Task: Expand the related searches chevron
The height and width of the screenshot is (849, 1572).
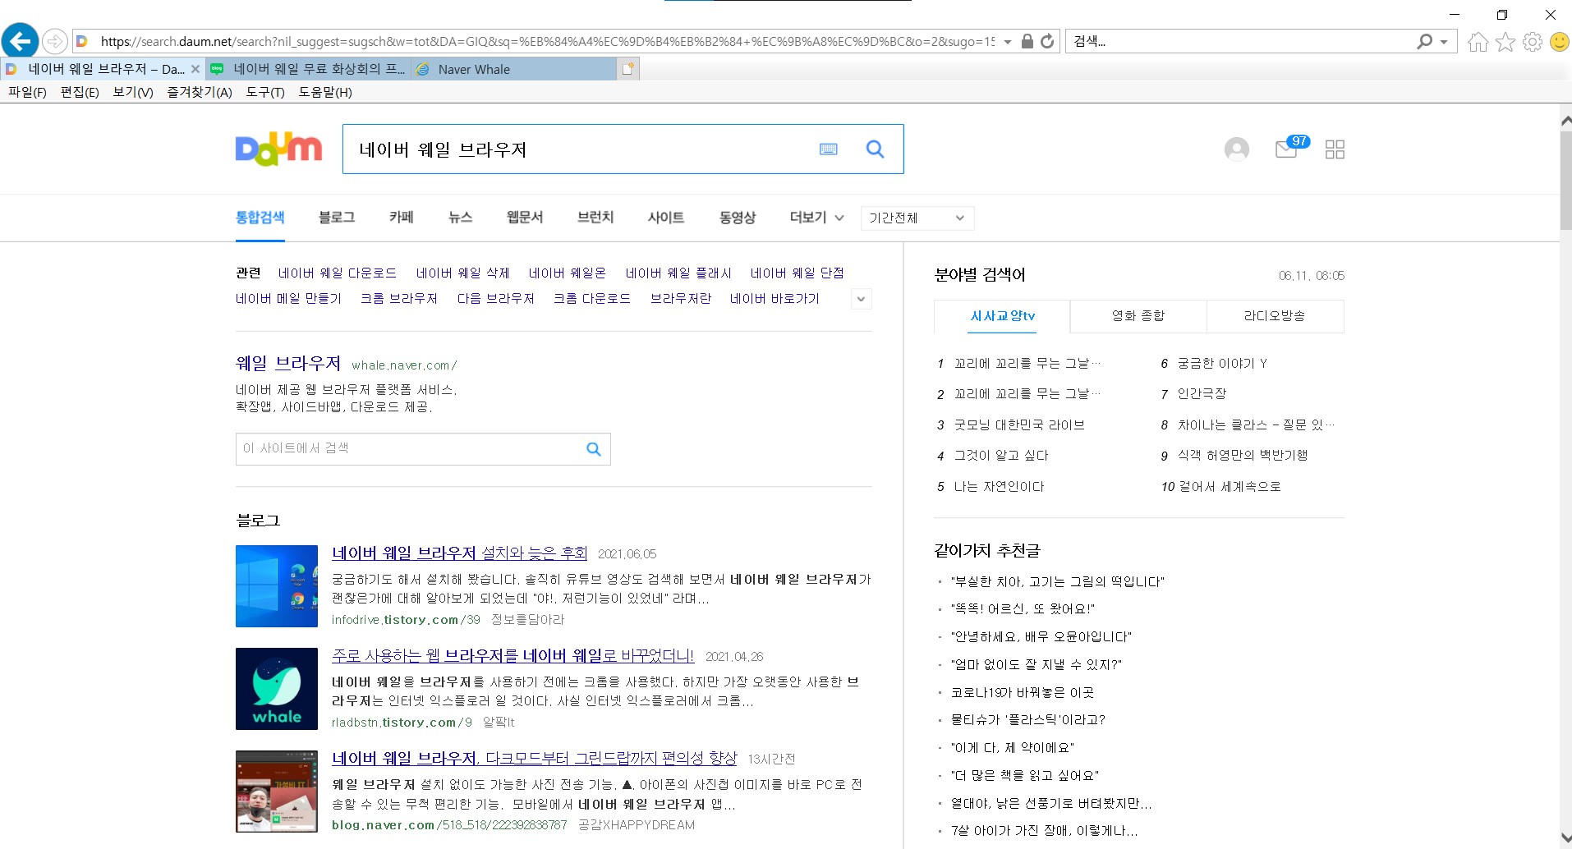Action: 861,299
